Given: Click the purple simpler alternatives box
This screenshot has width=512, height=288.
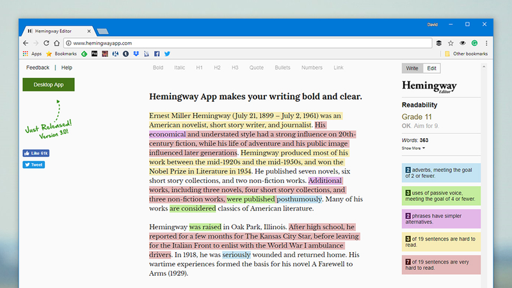Looking at the screenshot, I should (x=441, y=219).
